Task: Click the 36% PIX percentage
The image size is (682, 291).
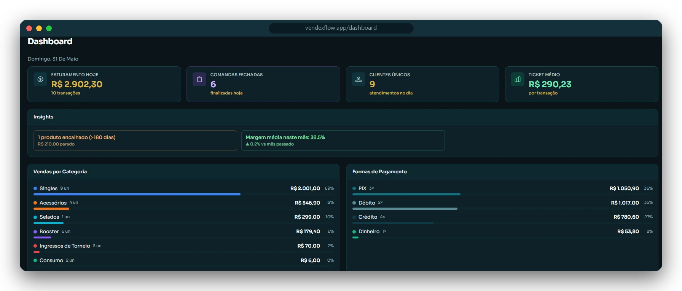Action: 648,188
